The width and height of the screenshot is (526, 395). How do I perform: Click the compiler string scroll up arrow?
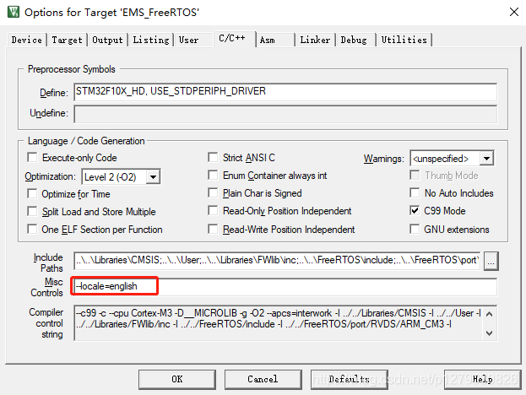490,314
